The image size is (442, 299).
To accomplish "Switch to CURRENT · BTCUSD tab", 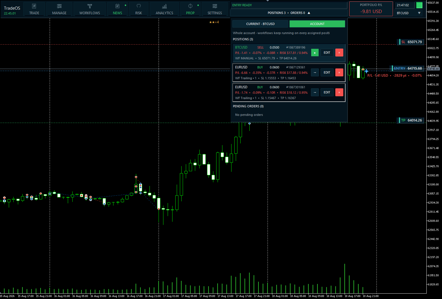I will click(x=260, y=24).
